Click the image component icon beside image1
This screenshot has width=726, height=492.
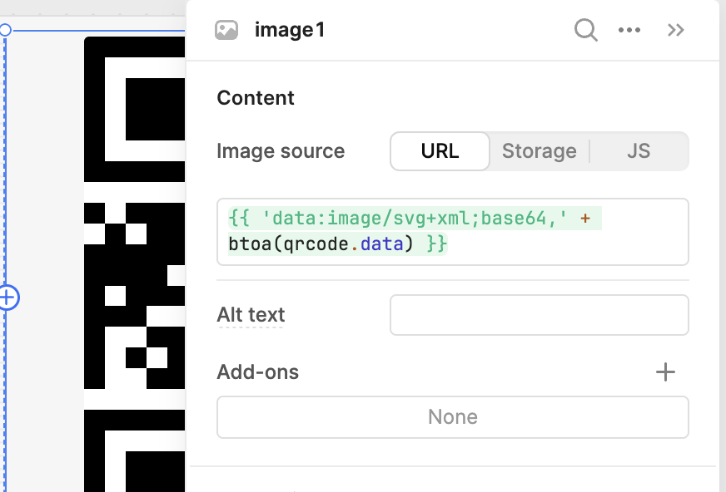(x=226, y=31)
